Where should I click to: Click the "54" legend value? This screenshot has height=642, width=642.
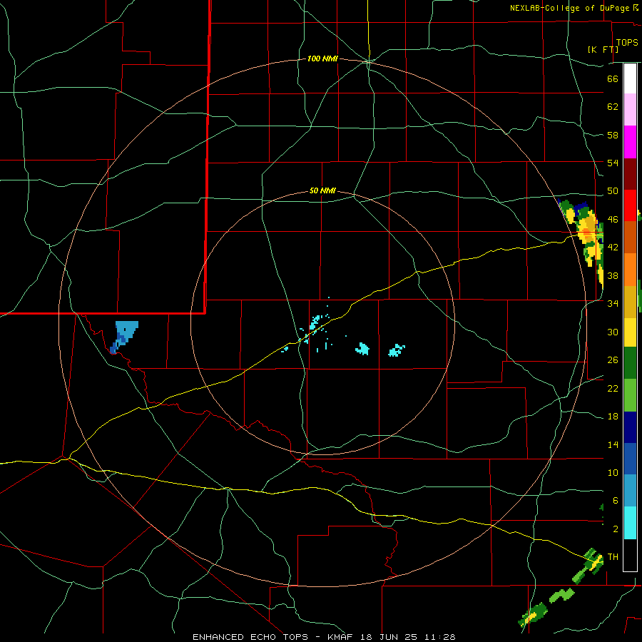[613, 163]
